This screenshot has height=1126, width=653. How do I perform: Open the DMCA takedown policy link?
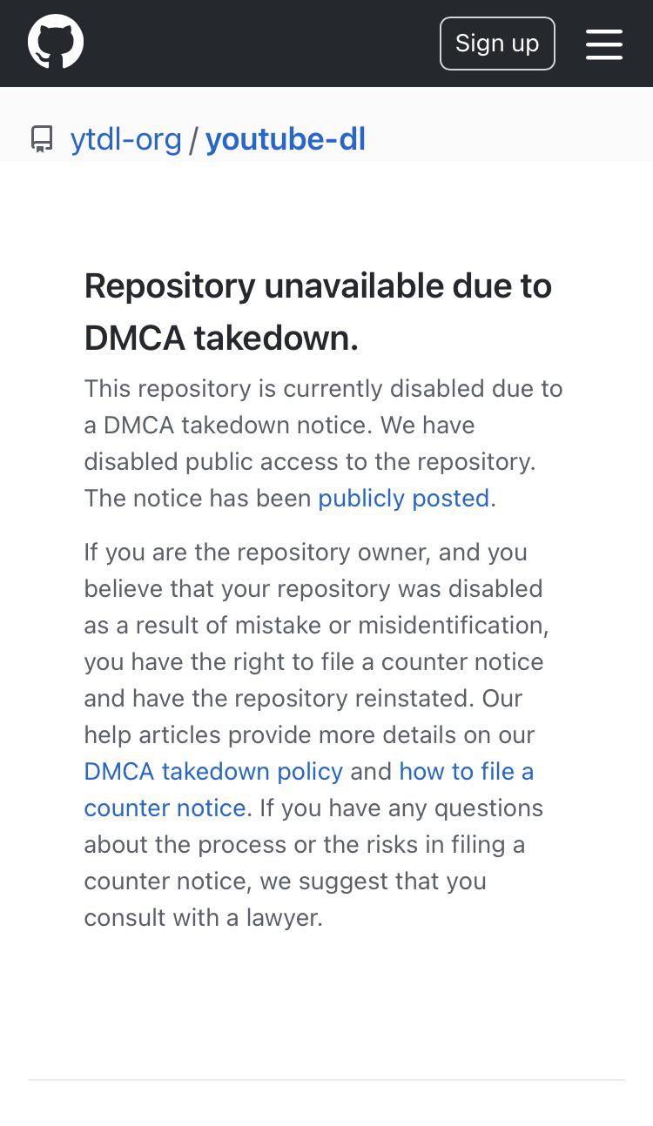213,771
